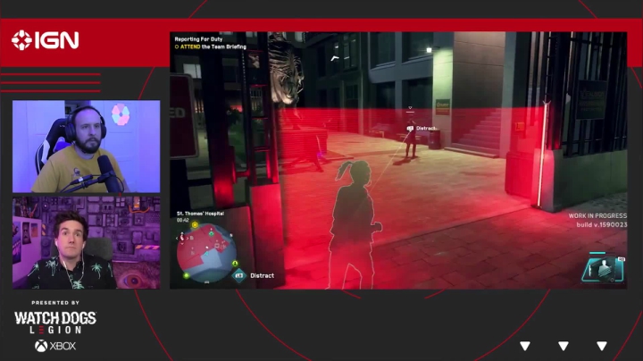Click the character selector left of minimap

click(182, 237)
